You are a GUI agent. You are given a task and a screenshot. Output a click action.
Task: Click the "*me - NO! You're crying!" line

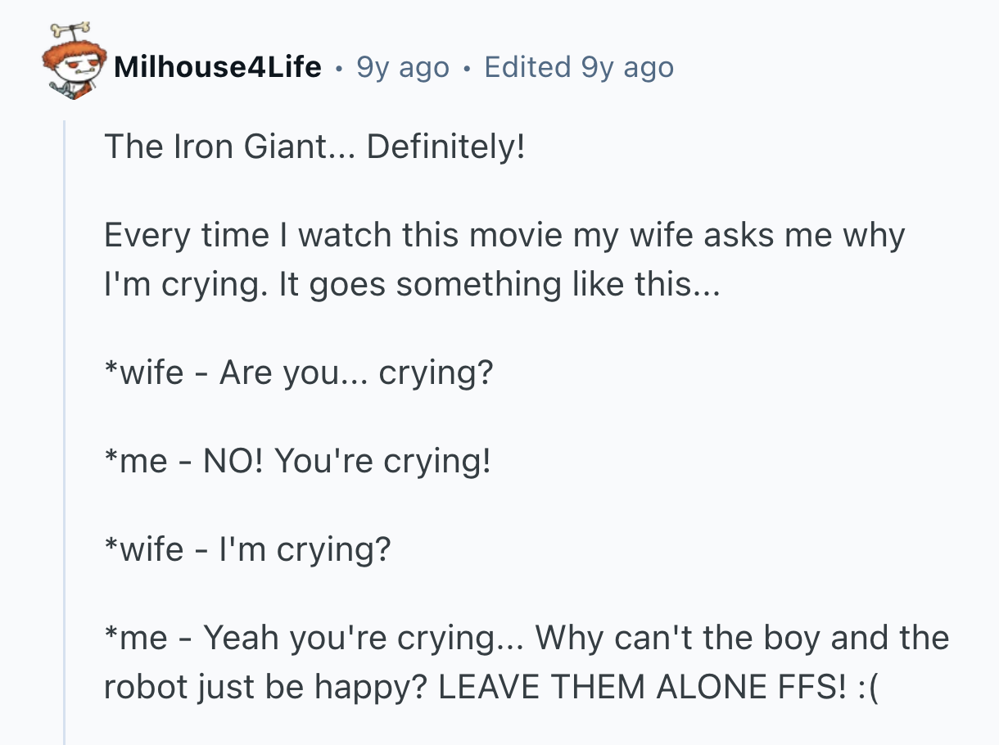point(297,462)
